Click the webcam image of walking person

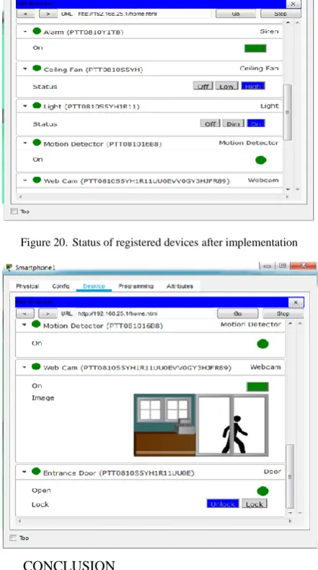coord(200,425)
